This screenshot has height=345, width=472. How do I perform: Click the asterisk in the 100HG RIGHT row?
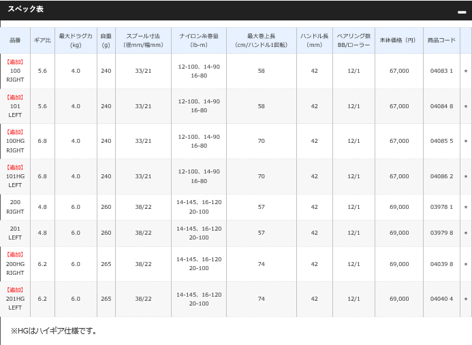coord(466,142)
